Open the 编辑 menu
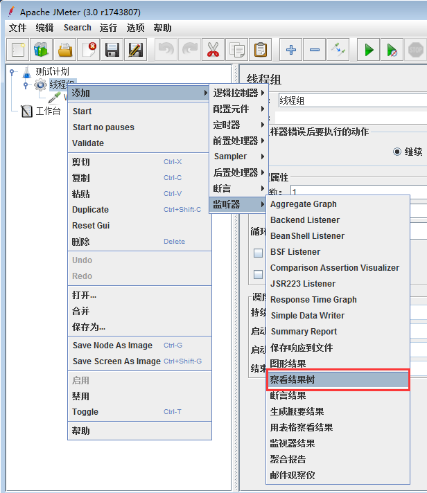 pyautogui.click(x=44, y=28)
